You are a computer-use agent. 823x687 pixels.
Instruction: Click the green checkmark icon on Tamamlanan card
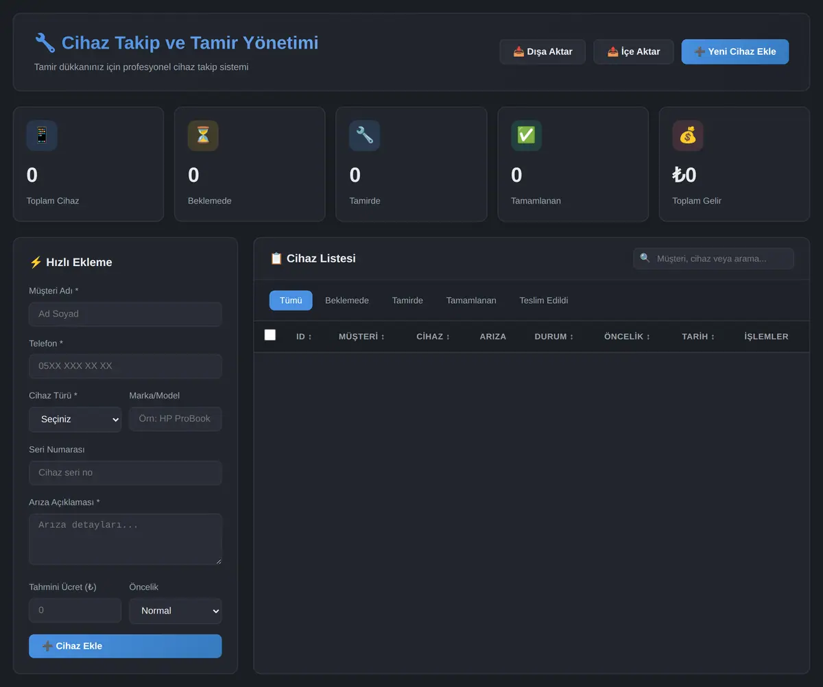coord(526,136)
